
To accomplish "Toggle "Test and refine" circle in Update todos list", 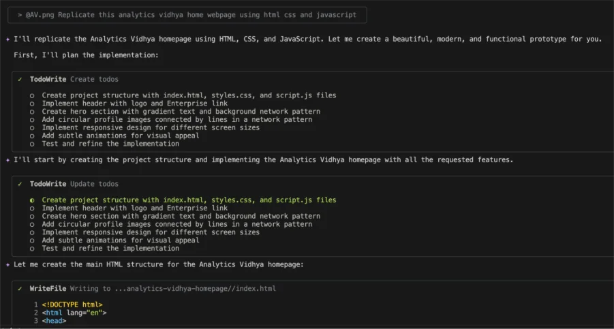I will tap(32, 249).
